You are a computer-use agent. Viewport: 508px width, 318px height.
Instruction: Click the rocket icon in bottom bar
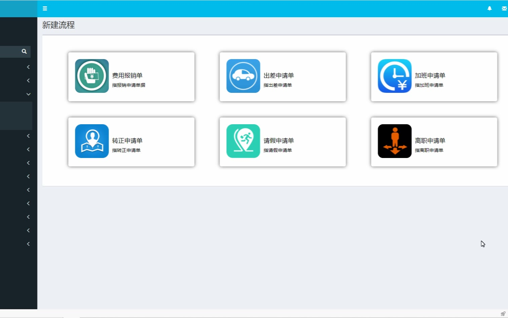coord(503,314)
